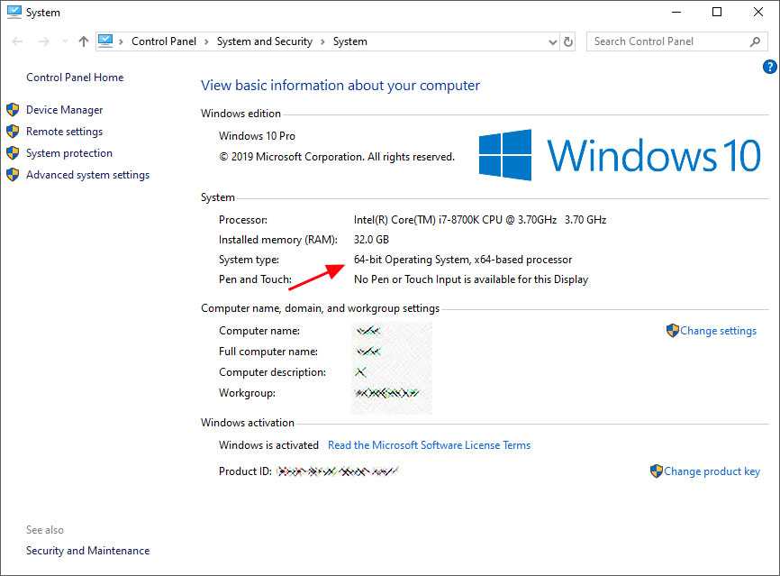Click the Change settings link
780x576 pixels.
717,330
